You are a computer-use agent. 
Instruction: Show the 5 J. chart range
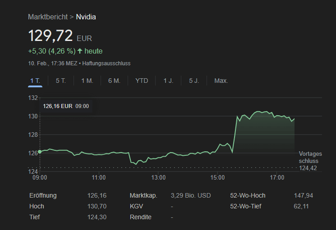tap(194, 81)
